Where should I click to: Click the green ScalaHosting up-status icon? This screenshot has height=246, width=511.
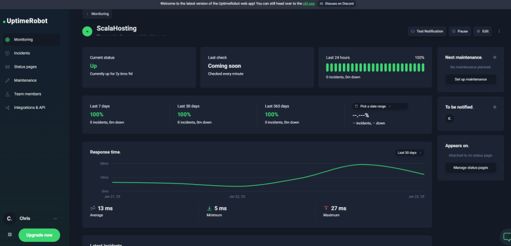(87, 31)
